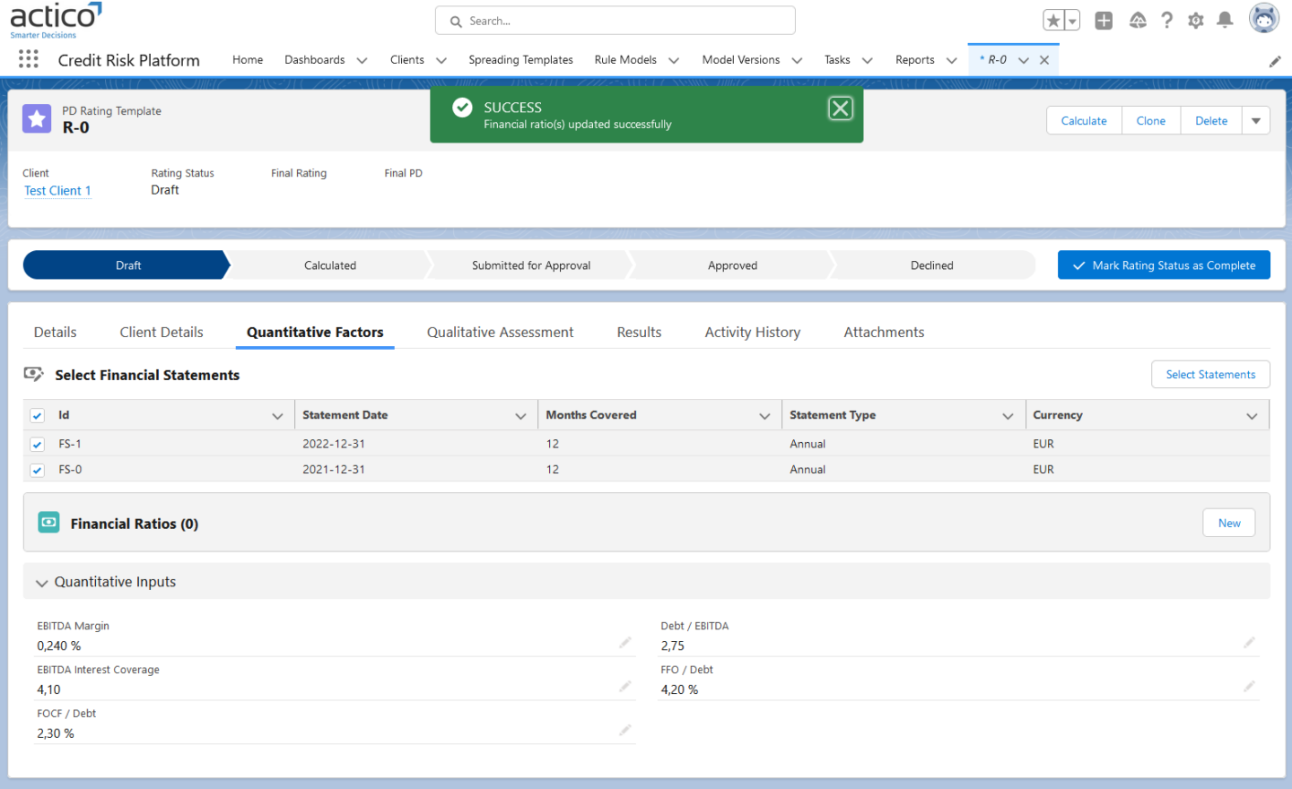Open the Test Client 1 link

tap(57, 190)
